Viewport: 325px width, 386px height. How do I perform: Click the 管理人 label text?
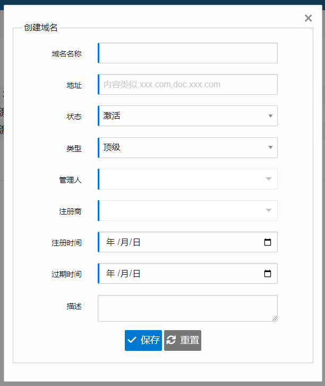coord(70,180)
